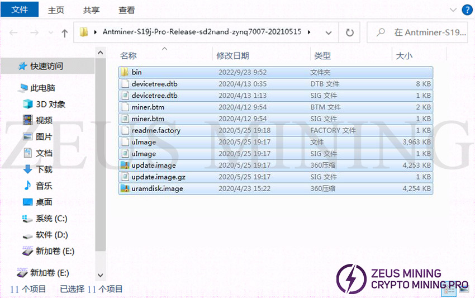Open 文档 folder in sidebar
The width and height of the screenshot is (475, 298).
(44, 153)
